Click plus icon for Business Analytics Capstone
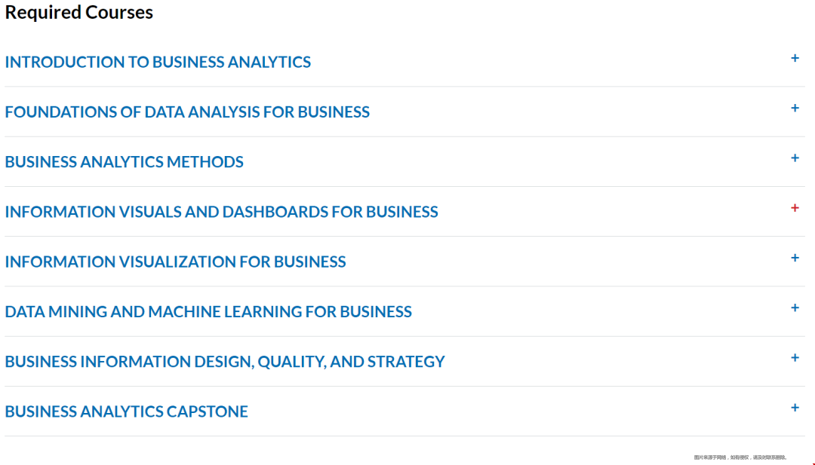Viewport: 815px width, 465px height. [795, 408]
